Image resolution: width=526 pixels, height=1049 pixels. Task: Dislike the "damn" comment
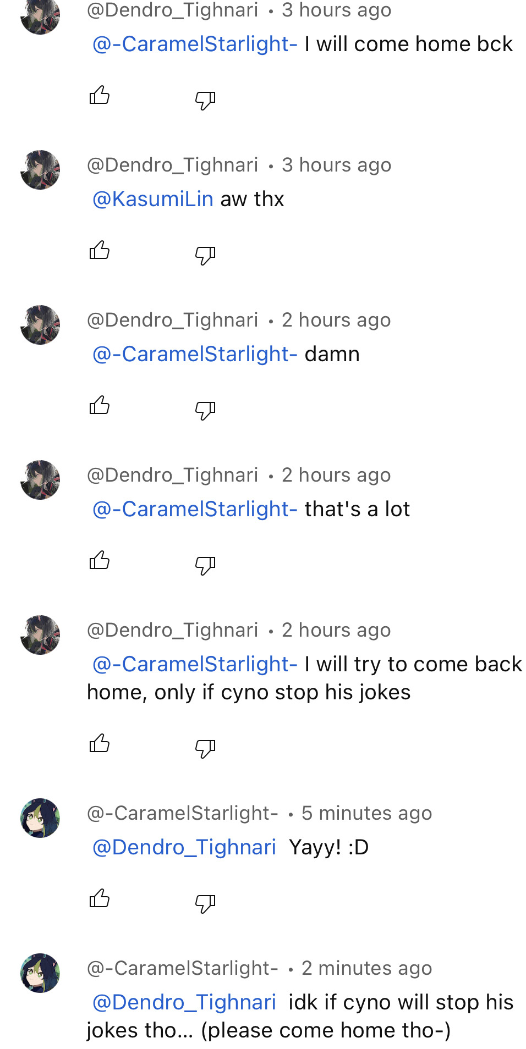click(205, 410)
